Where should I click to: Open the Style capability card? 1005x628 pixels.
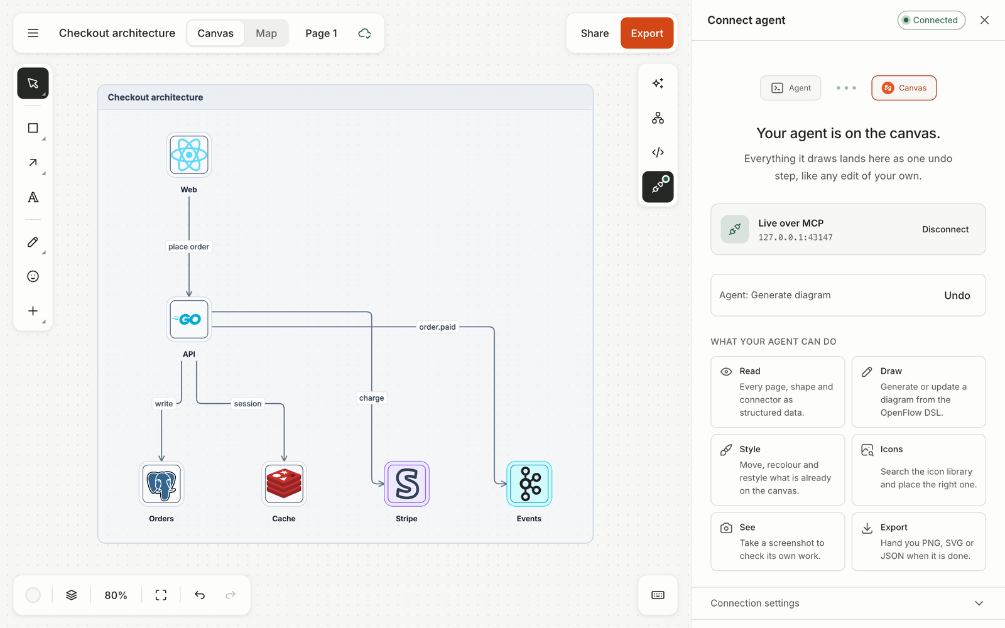(778, 470)
